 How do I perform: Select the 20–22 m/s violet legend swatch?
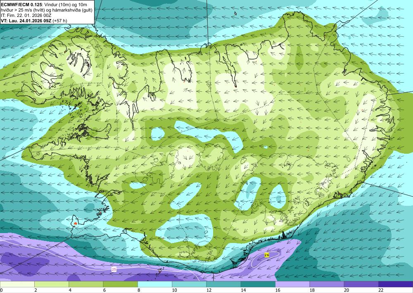coord(361,284)
